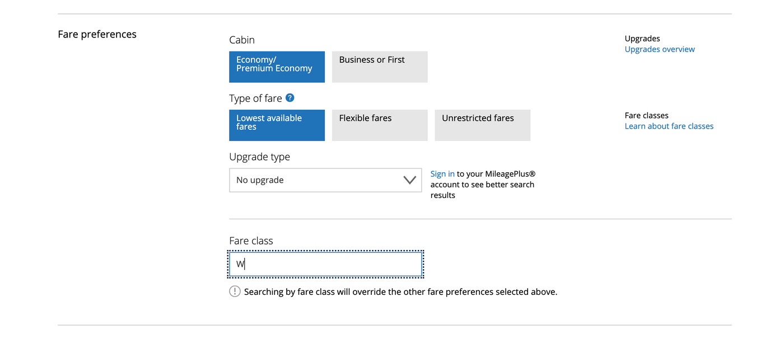Select Economy/Premium Economy cabin

coord(277,67)
